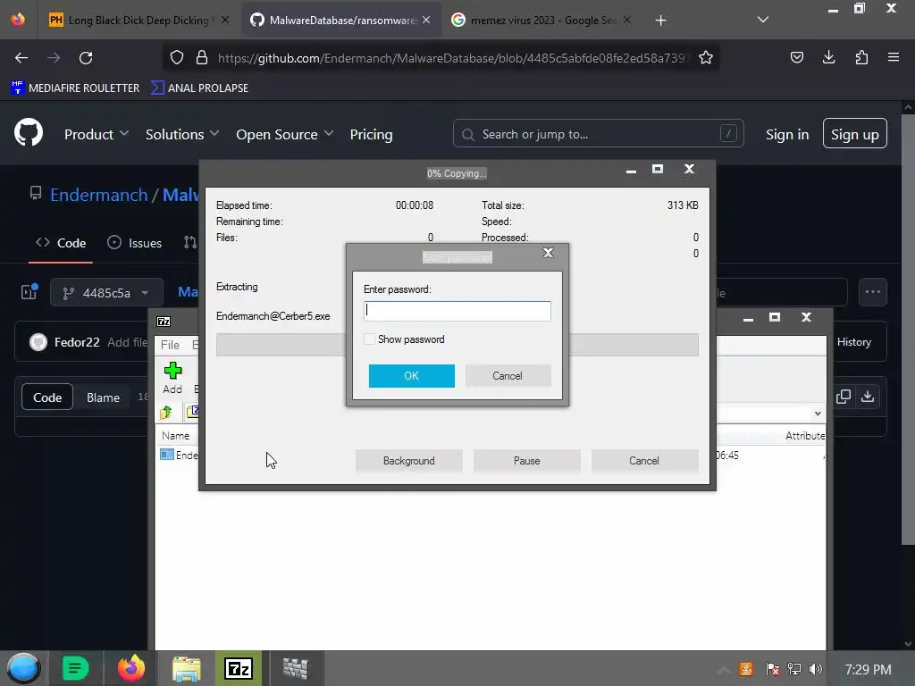Switch to the Code repository tab

pos(61,243)
